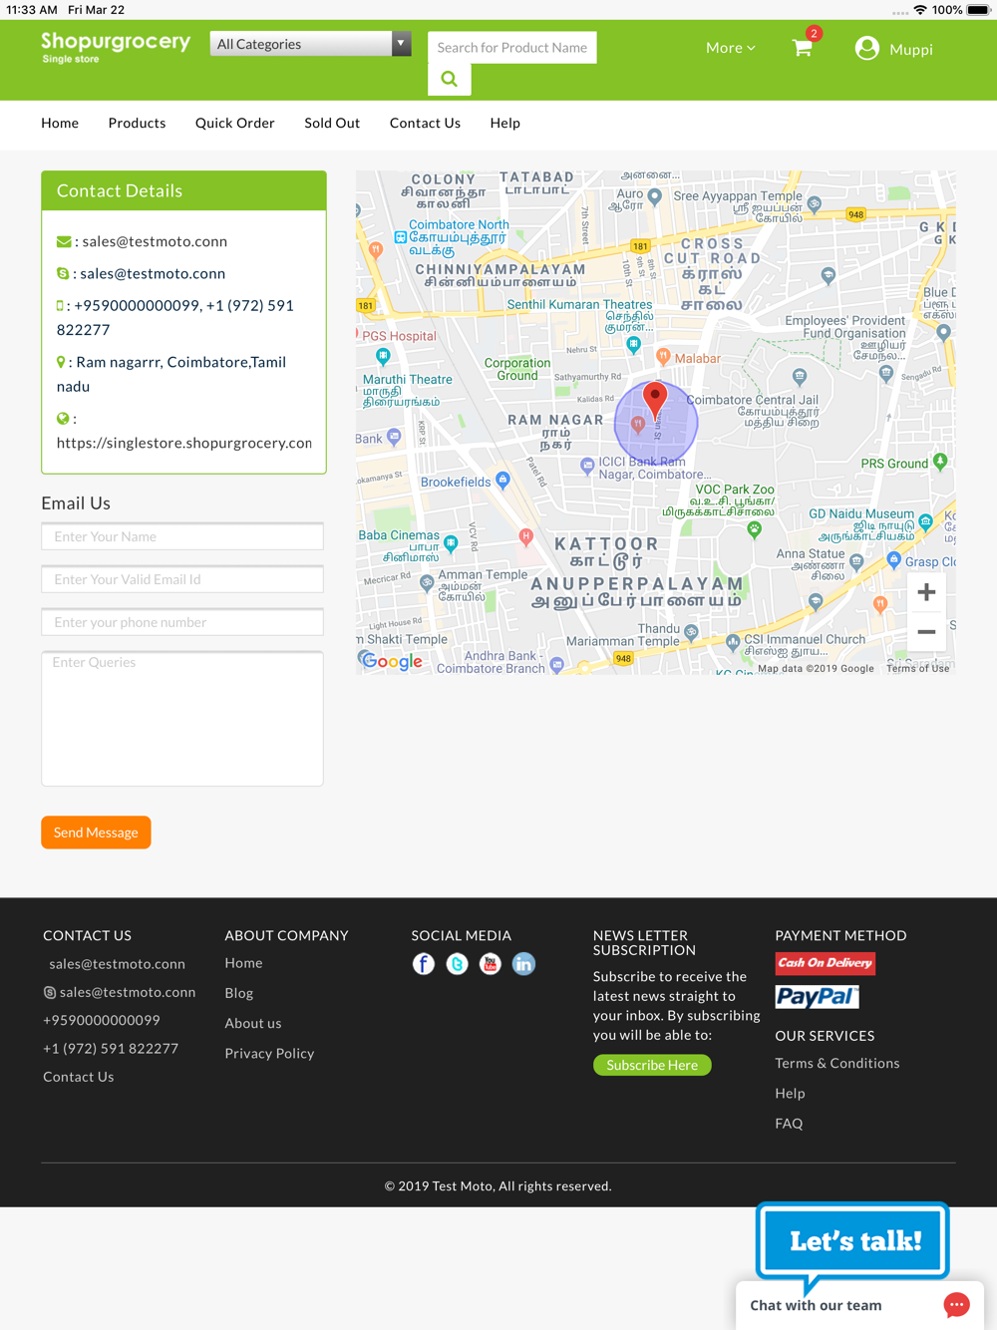This screenshot has width=997, height=1330.
Task: Select Contact Us in navigation bar
Action: point(425,123)
